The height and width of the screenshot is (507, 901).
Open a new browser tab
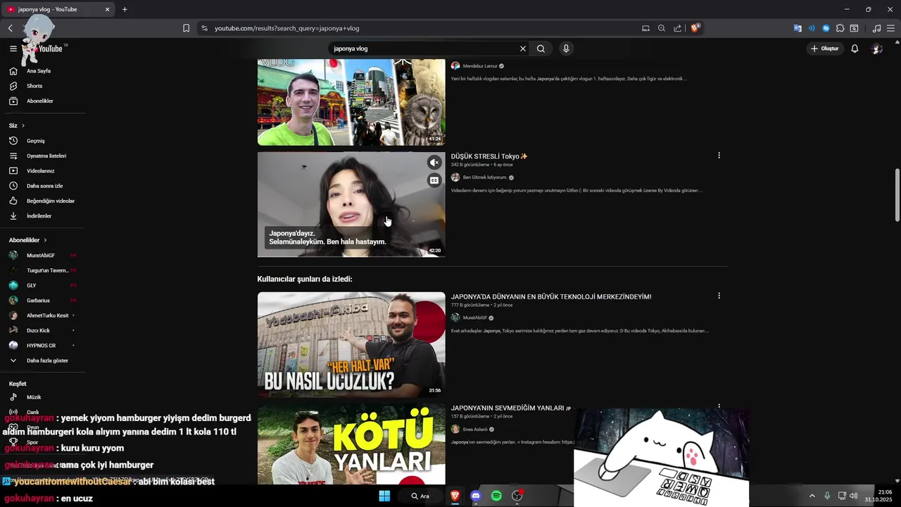(x=125, y=9)
